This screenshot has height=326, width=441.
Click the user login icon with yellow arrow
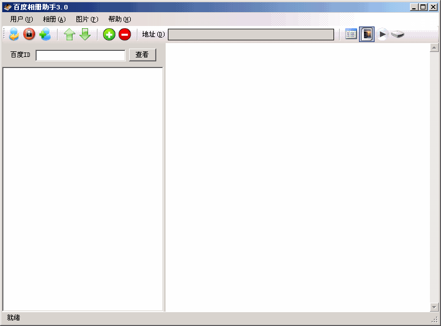click(14, 34)
